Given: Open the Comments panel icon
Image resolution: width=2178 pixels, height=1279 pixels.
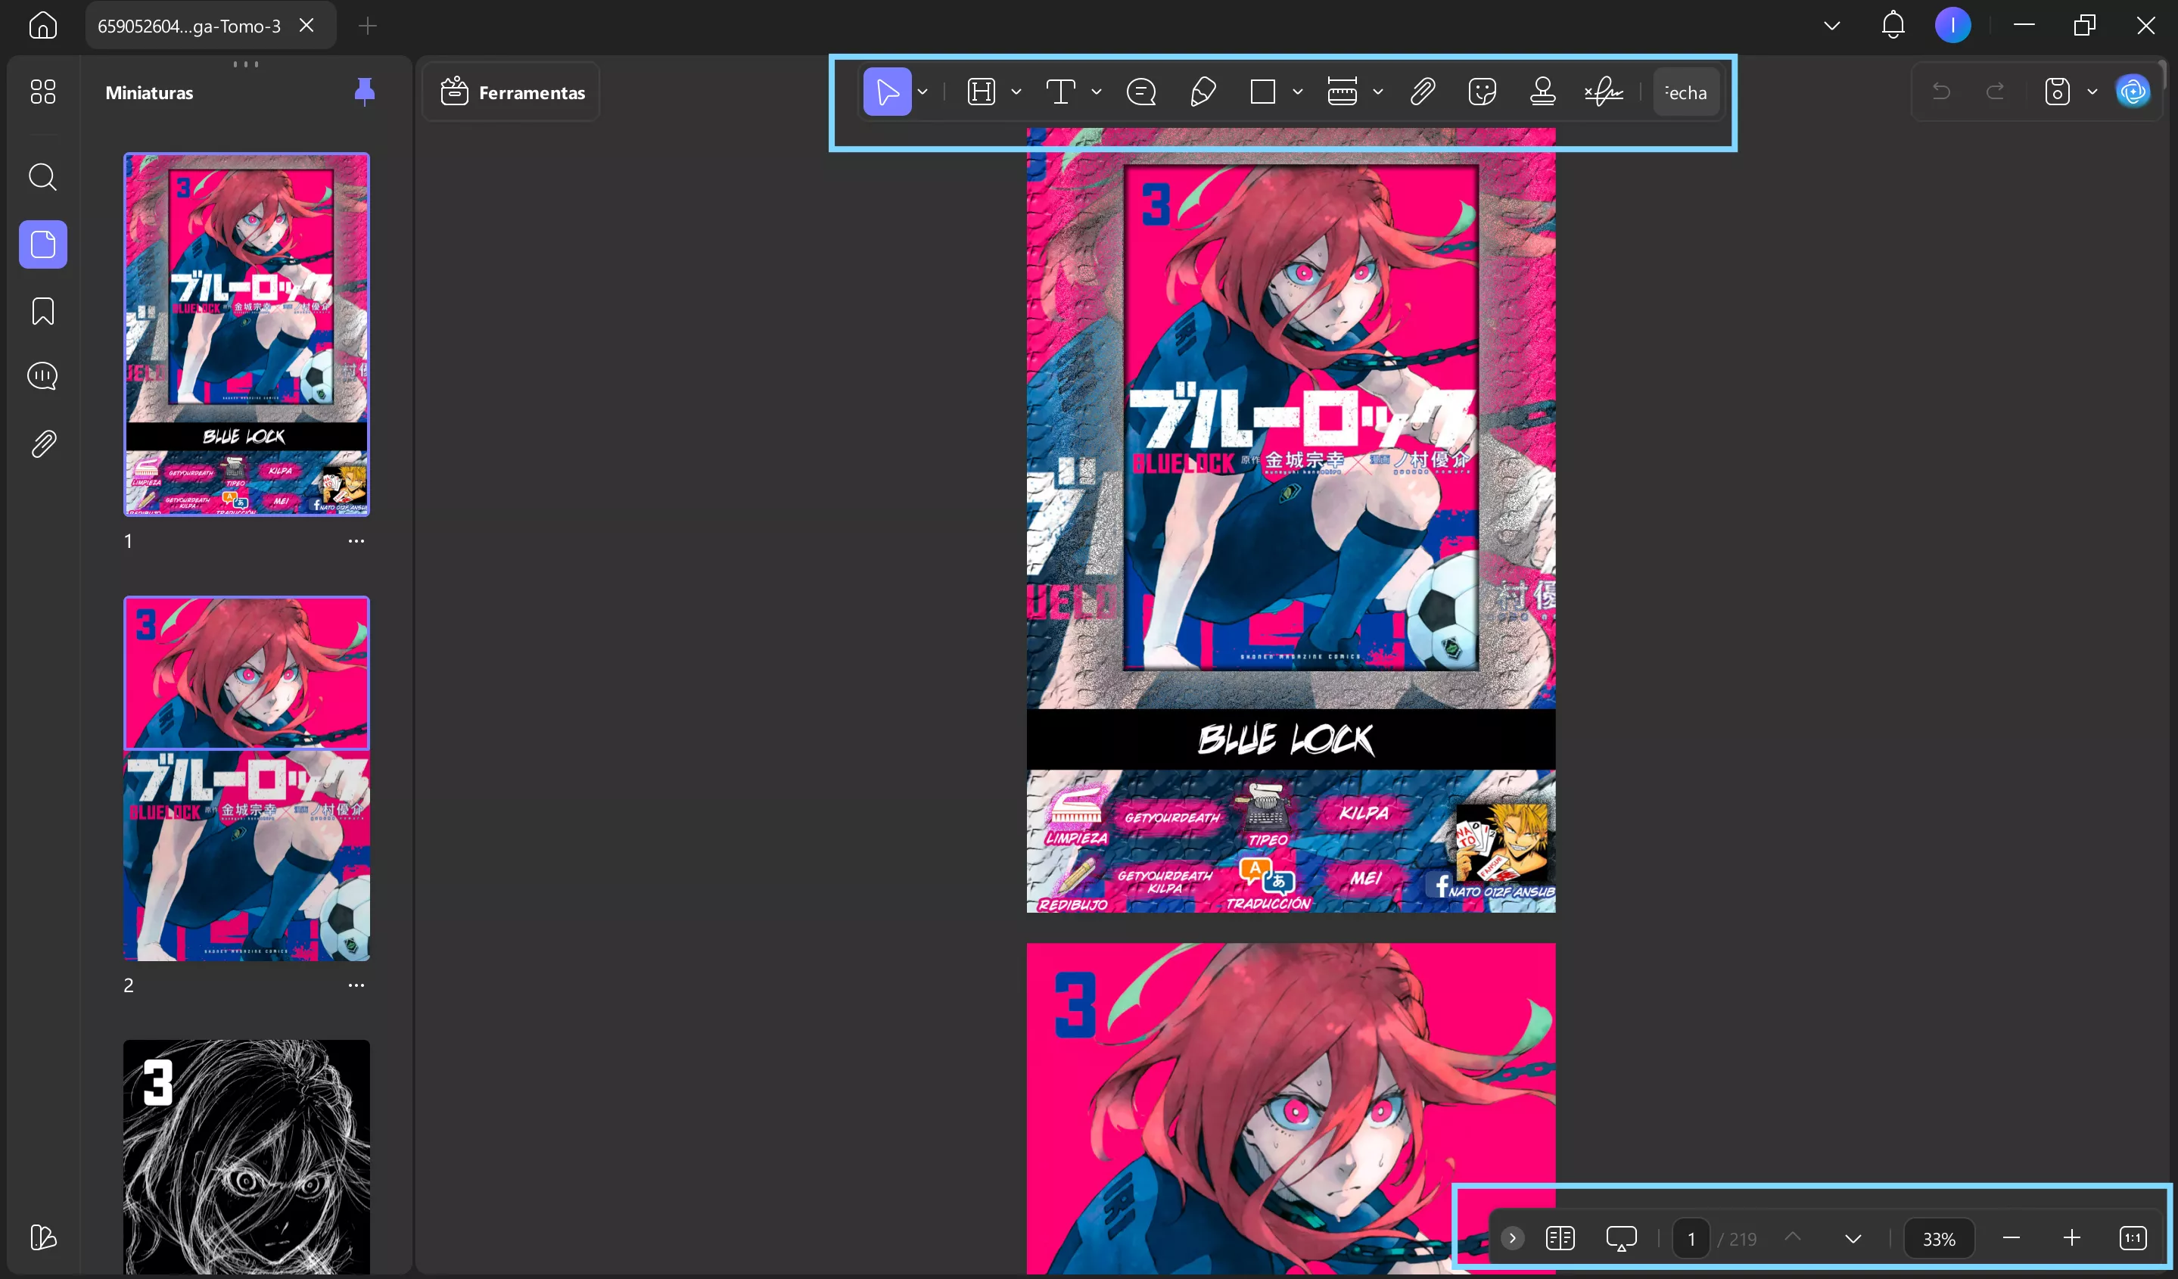Looking at the screenshot, I should [x=42, y=376].
